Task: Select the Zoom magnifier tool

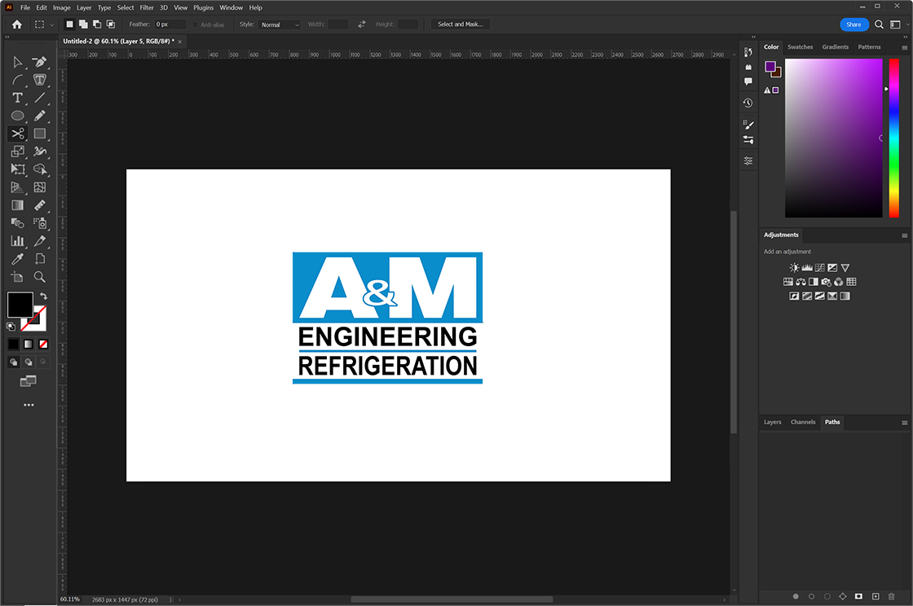Action: click(40, 277)
